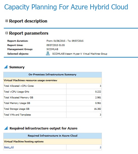
Task: Click the Summary section heading
Action: [17, 67]
